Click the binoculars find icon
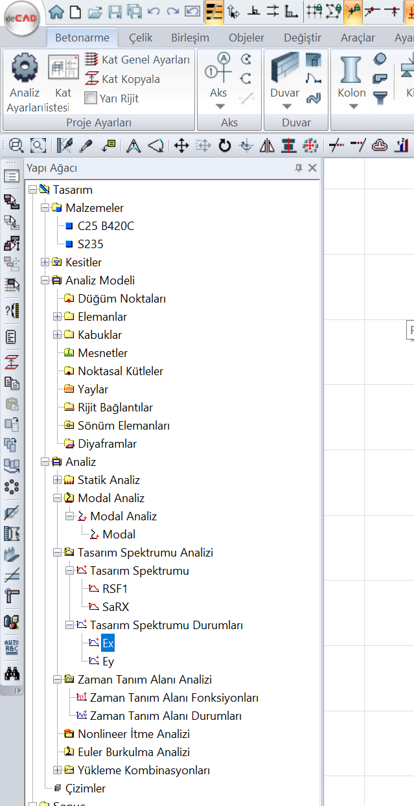414x806 pixels. click(x=12, y=673)
